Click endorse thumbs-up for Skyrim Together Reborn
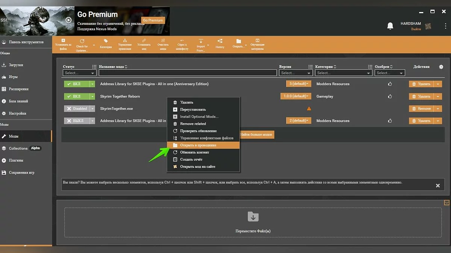 point(390,96)
